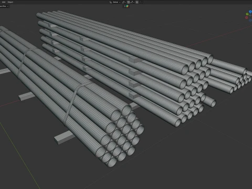
Task: Click the colorful cube add-on icon
Action: click(x=127, y=6)
